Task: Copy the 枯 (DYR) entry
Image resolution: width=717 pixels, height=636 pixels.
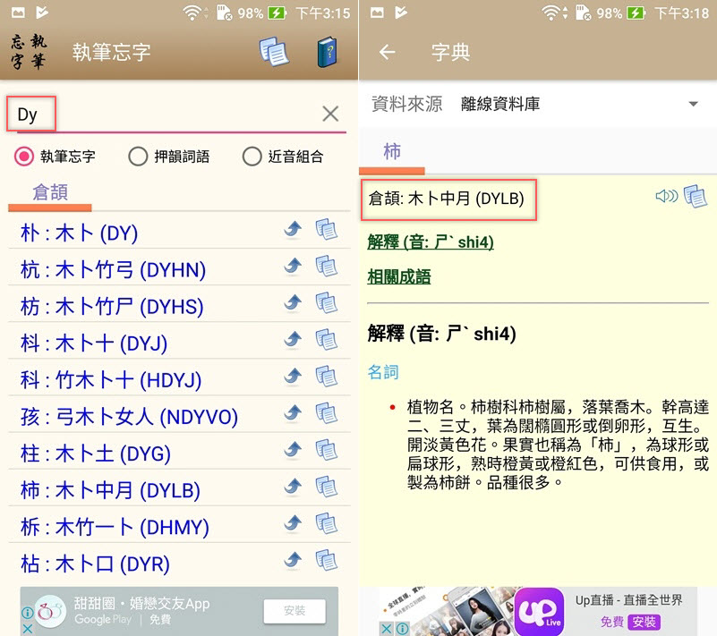Action: click(327, 560)
